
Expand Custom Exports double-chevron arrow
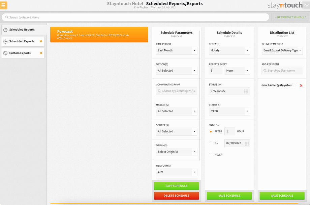click(41, 53)
